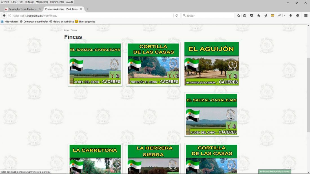Close the 'Responder Tema' tab
The height and width of the screenshot is (174, 310).
[40, 9]
